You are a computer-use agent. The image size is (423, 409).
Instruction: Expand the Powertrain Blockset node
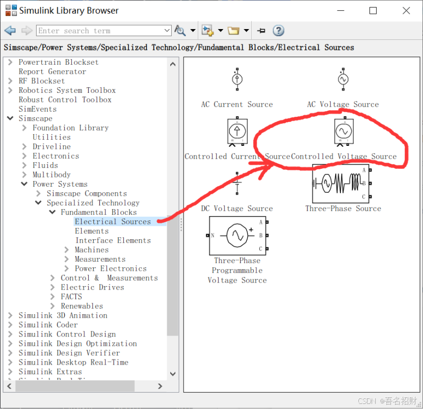coord(10,62)
